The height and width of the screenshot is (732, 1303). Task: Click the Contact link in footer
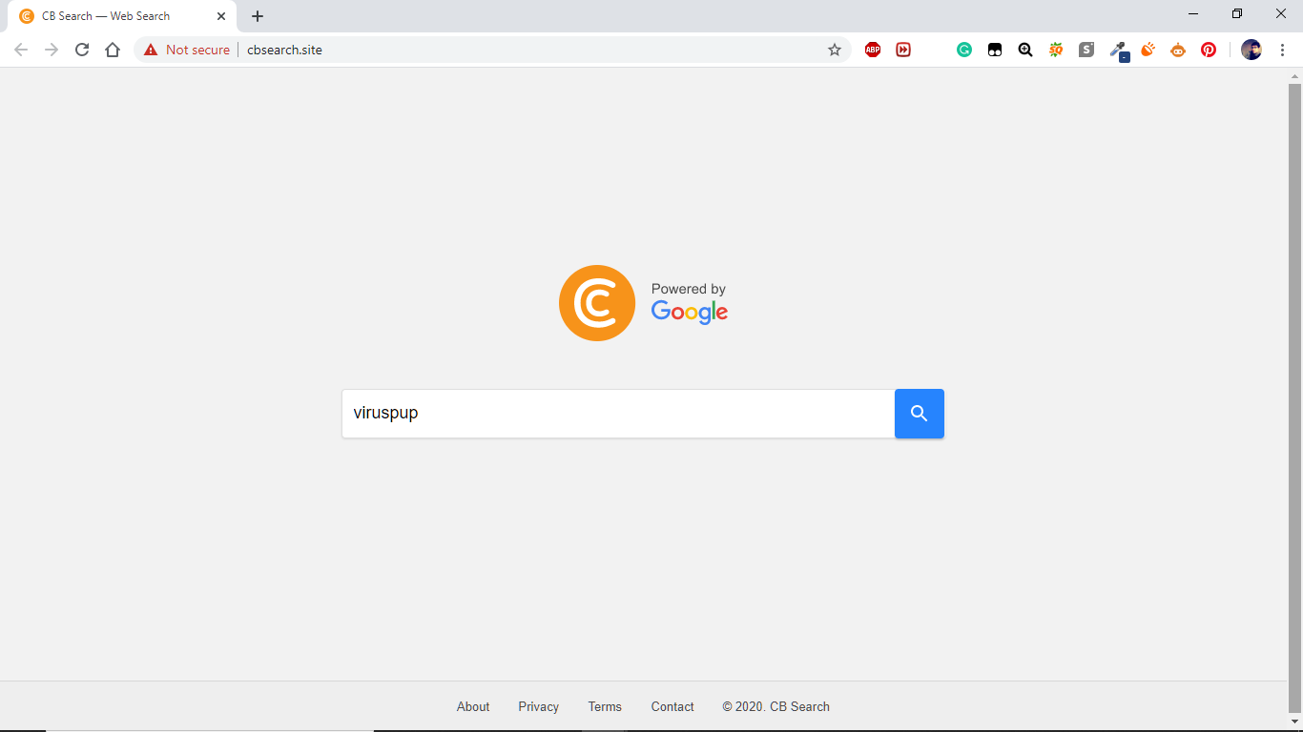pyautogui.click(x=672, y=706)
